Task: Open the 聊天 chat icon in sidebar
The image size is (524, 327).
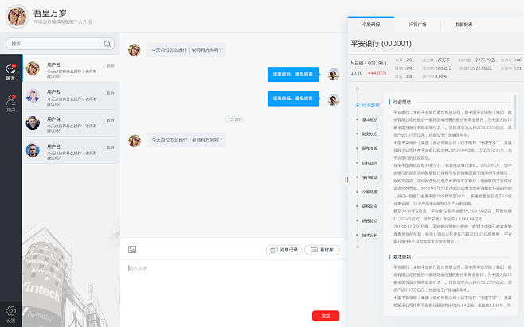Action: (x=10, y=72)
